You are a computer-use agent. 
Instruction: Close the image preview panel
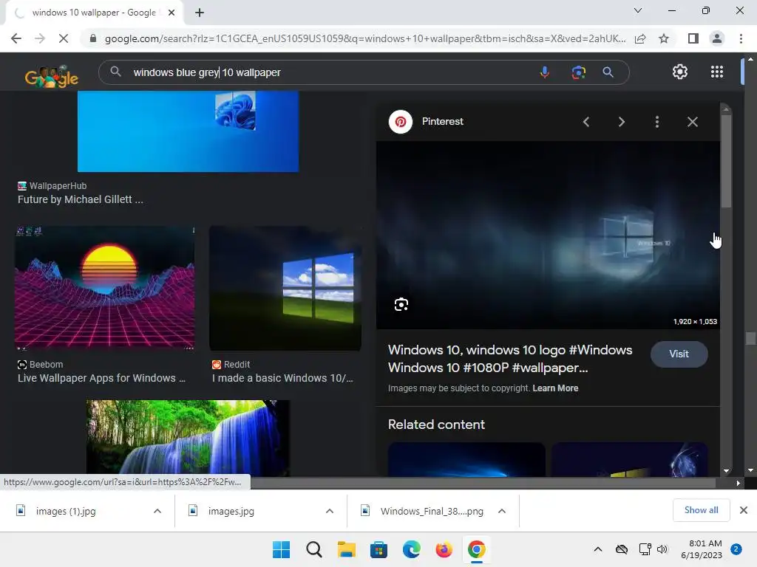pos(692,122)
